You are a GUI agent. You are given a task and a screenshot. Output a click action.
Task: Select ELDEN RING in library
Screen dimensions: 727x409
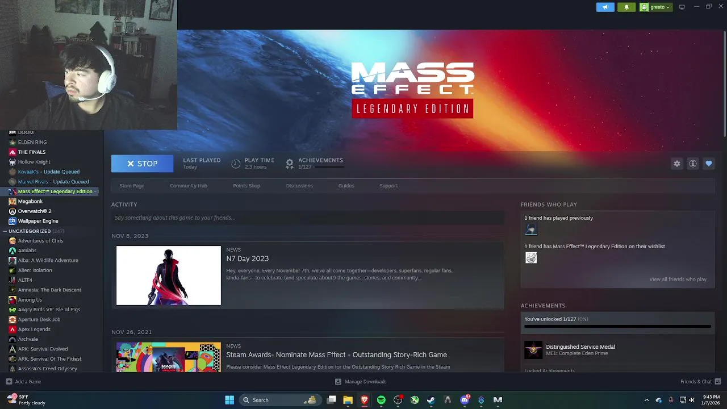tap(32, 142)
